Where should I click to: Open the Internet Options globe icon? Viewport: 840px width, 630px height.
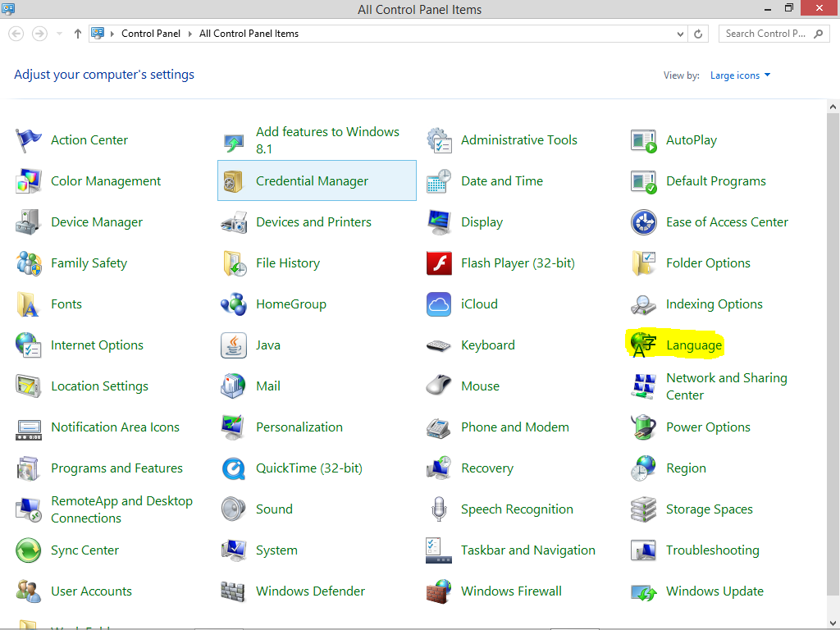[x=29, y=345]
